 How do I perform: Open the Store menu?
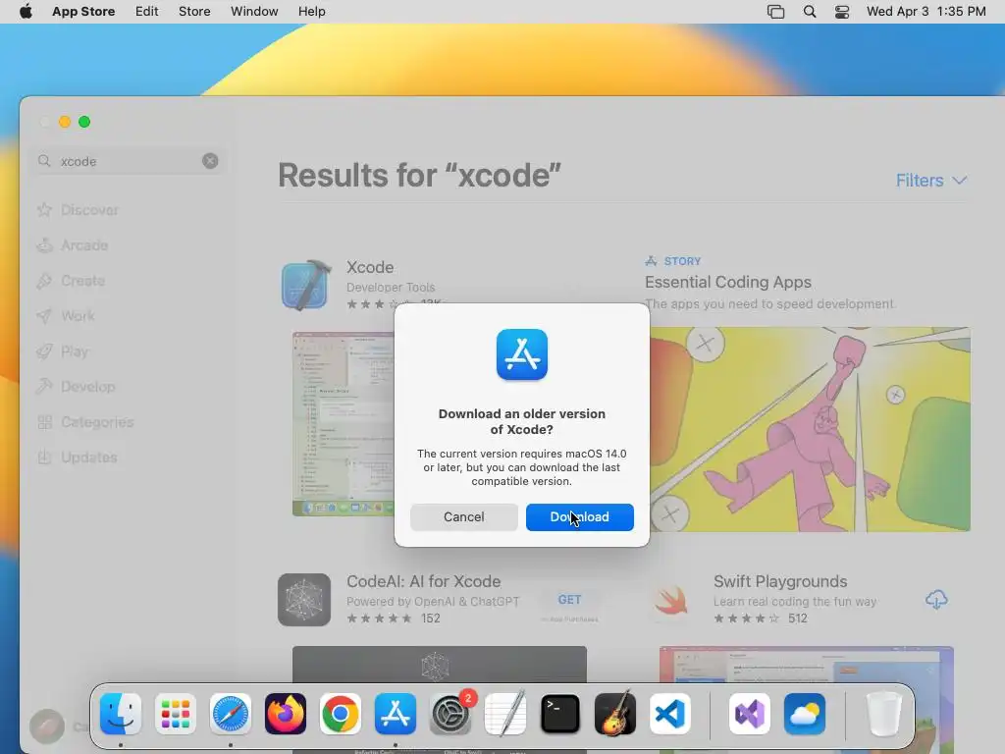pos(194,12)
